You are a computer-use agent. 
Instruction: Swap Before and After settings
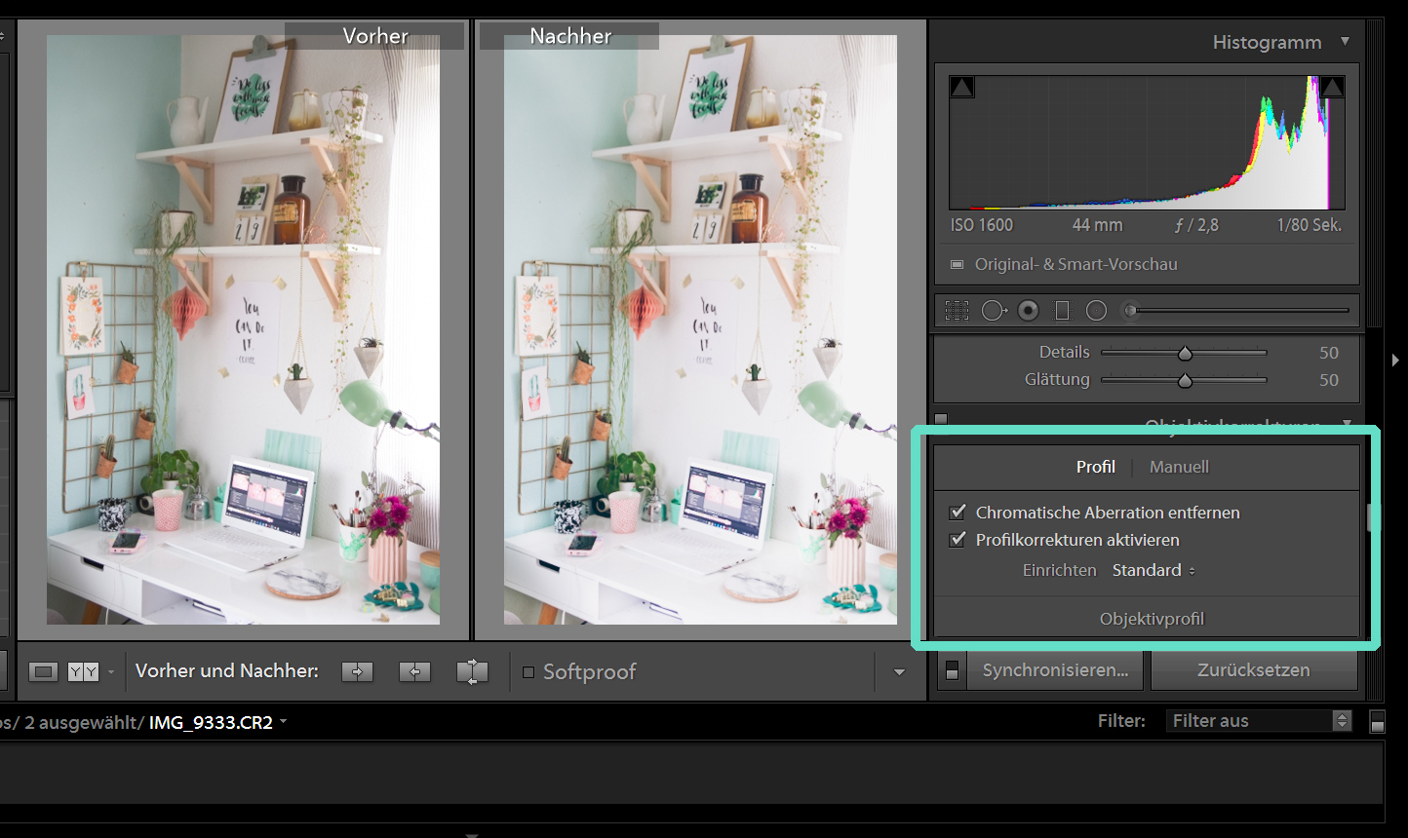tap(472, 671)
